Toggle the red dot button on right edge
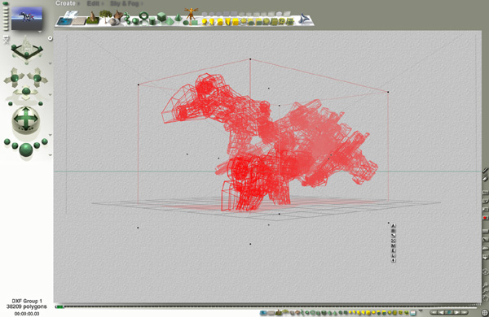Screen dimensions: 489x317 pyautogui.click(x=485, y=218)
